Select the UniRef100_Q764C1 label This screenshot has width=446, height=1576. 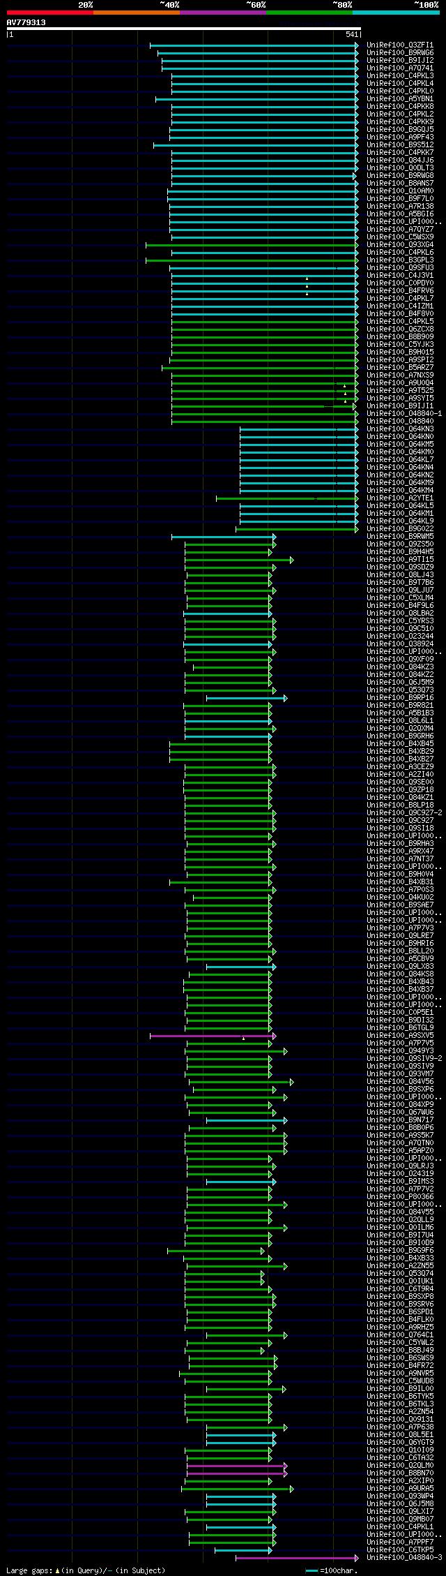click(x=400, y=1335)
